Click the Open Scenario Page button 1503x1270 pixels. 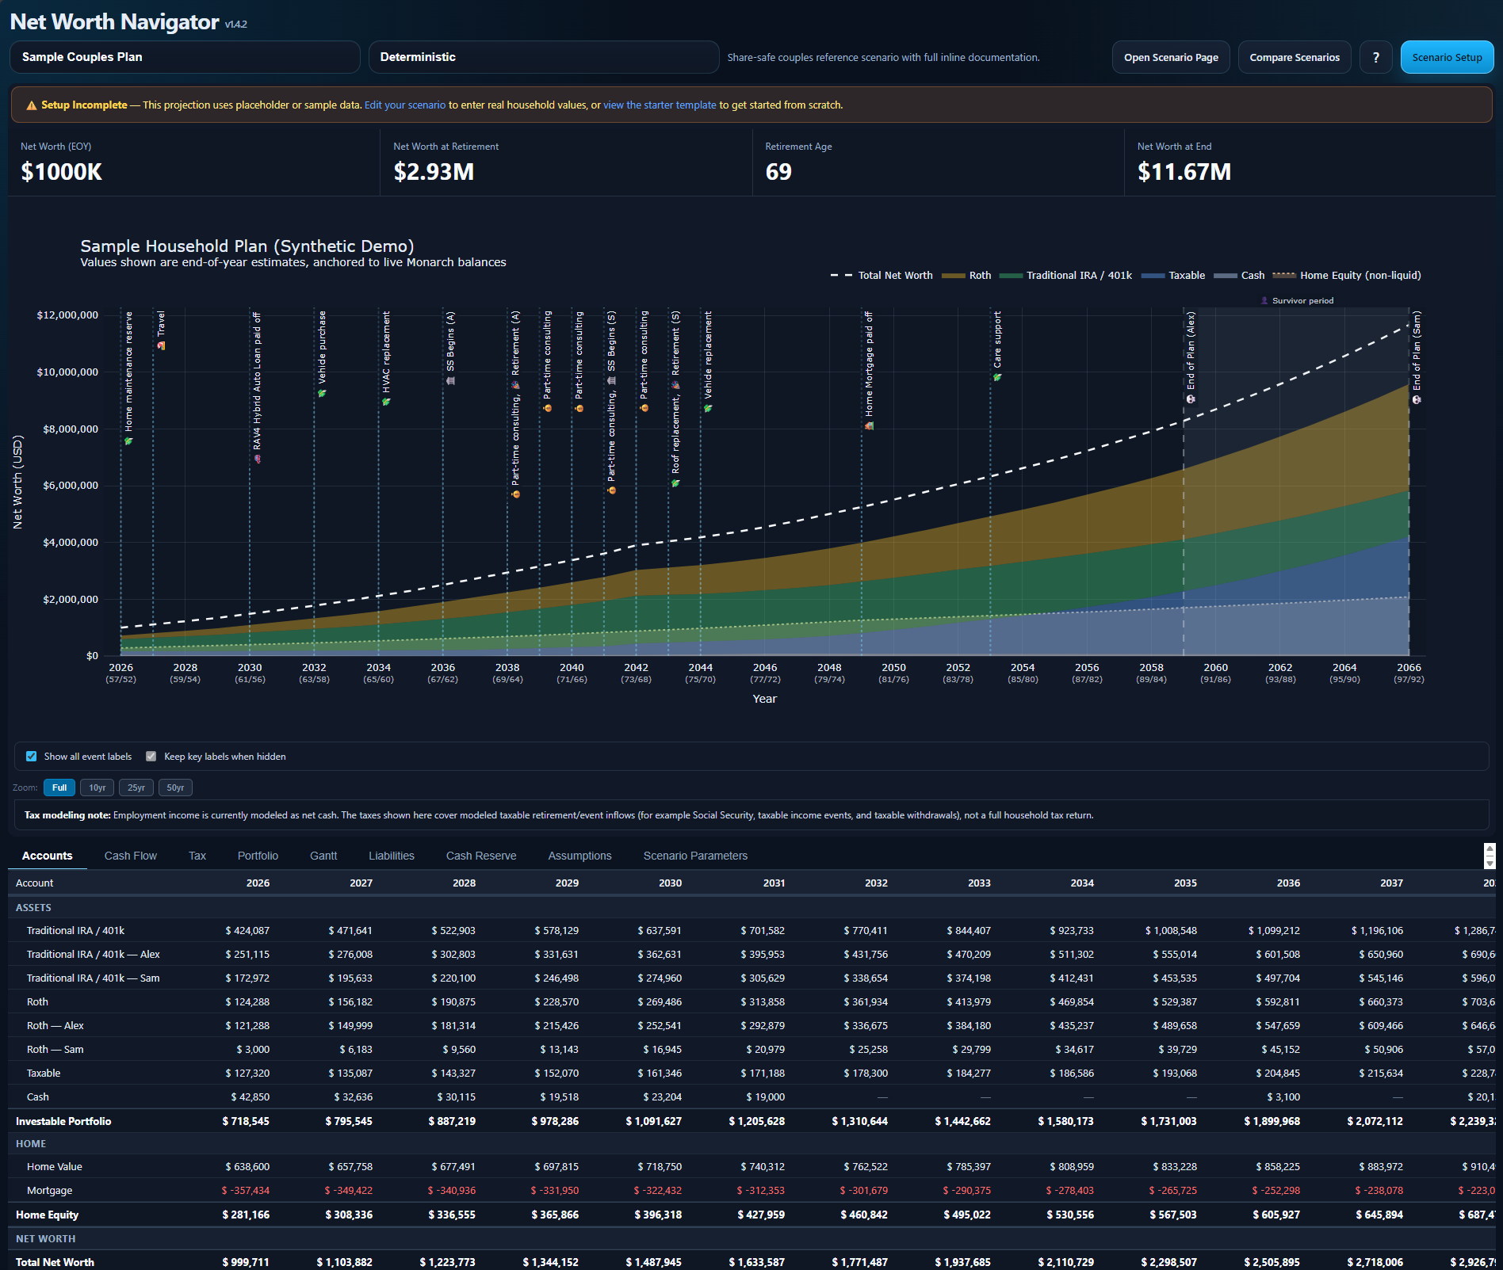tap(1171, 57)
